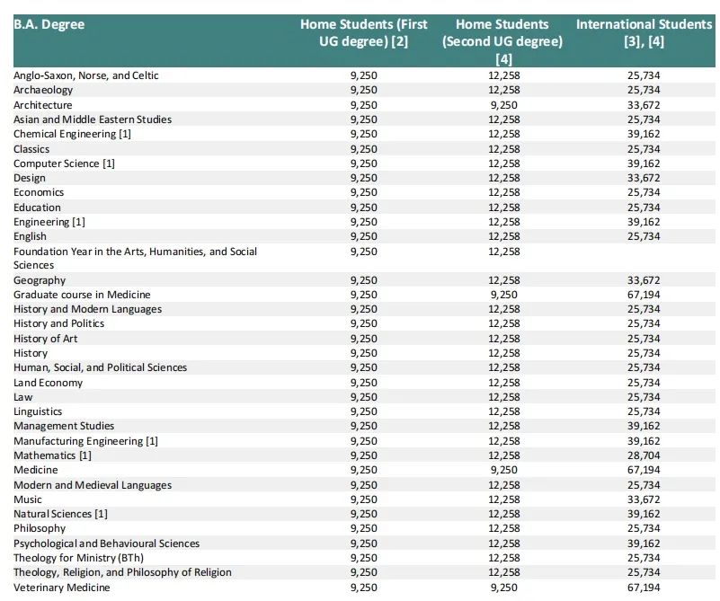
Task: Select 'Engineering [1]' row label
Action: pyautogui.click(x=49, y=222)
